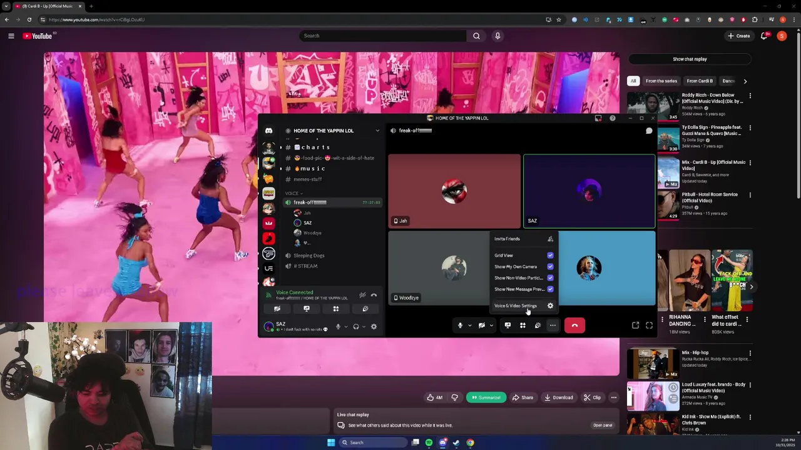Uncheck Show Non-Video Participants
The height and width of the screenshot is (450, 801).
550,277
